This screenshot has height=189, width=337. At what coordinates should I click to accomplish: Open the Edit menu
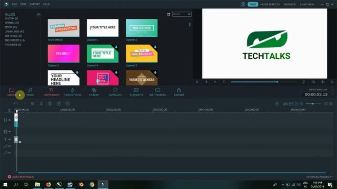pyautogui.click(x=23, y=4)
